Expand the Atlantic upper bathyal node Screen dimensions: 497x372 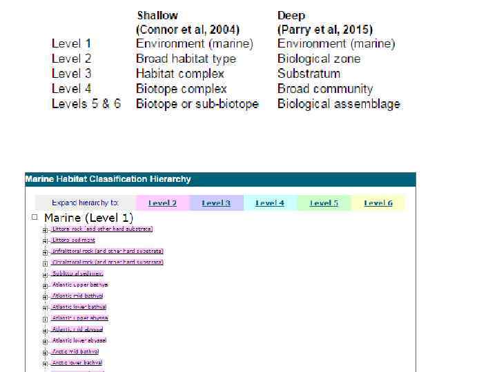[x=45, y=287]
